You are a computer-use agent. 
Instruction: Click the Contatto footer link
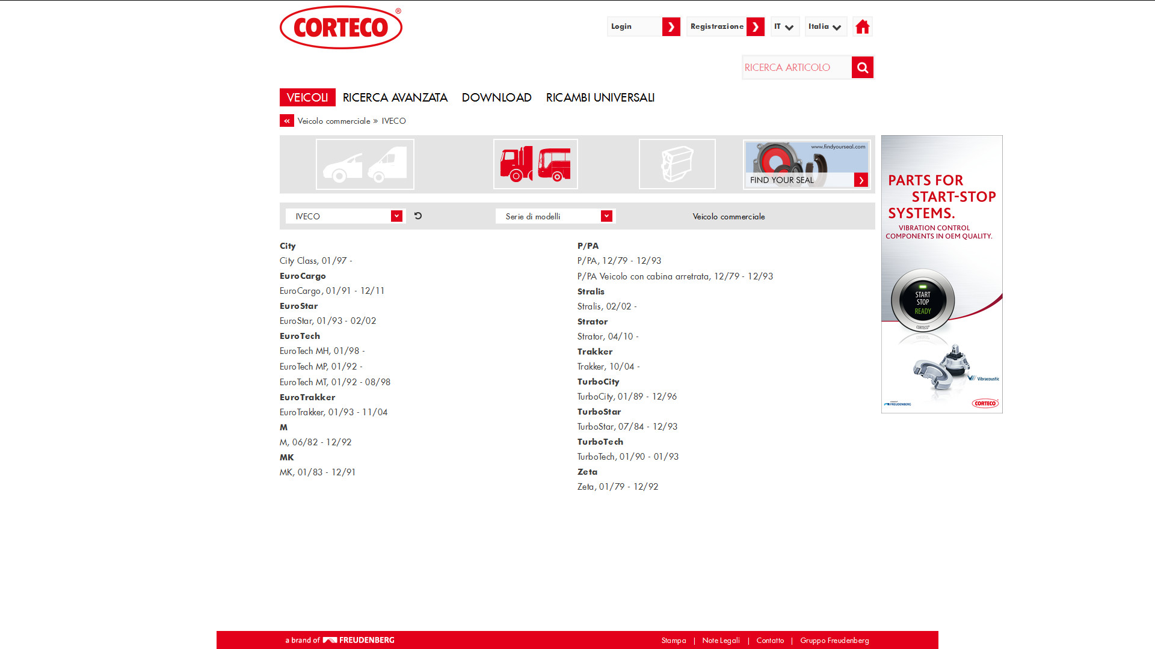[770, 641]
